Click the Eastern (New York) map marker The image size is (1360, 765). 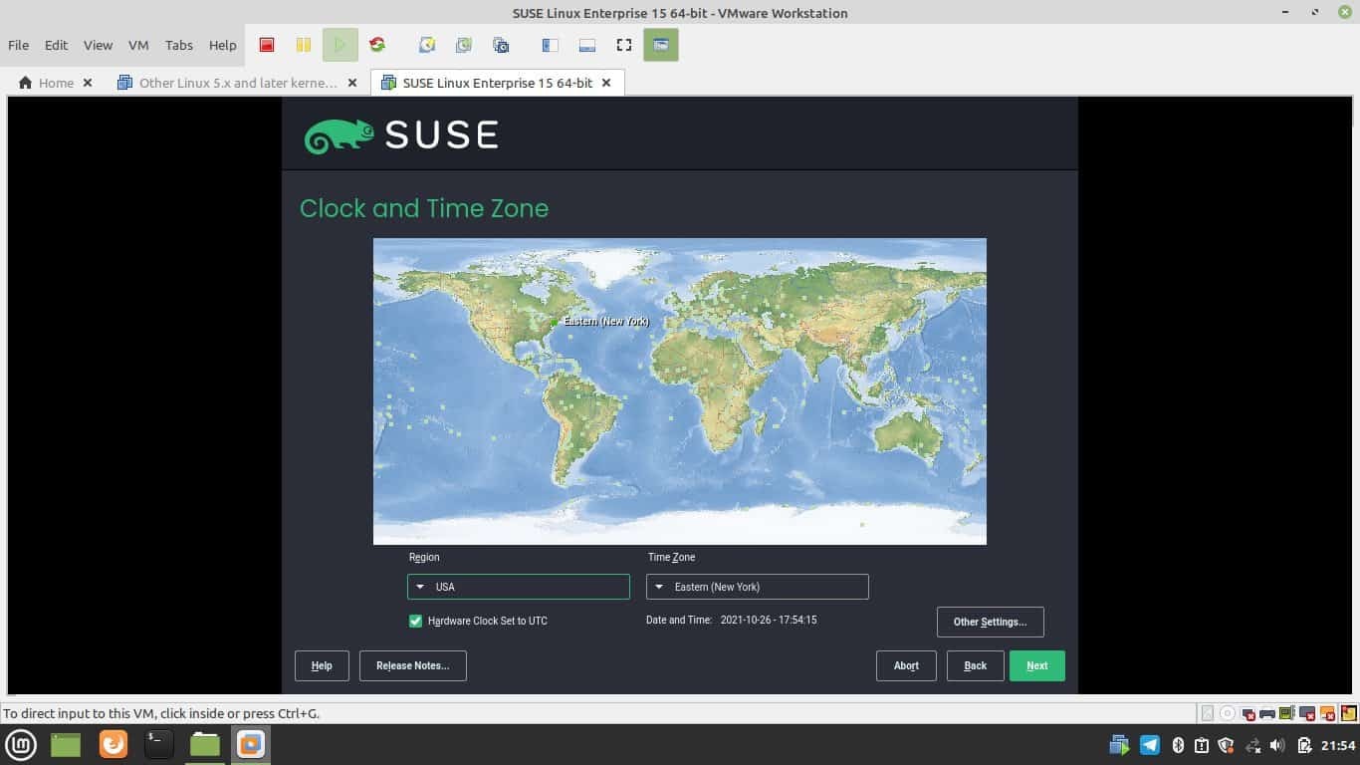pyautogui.click(x=555, y=322)
